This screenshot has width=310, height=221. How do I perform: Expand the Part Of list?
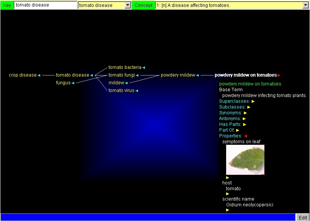(238, 130)
